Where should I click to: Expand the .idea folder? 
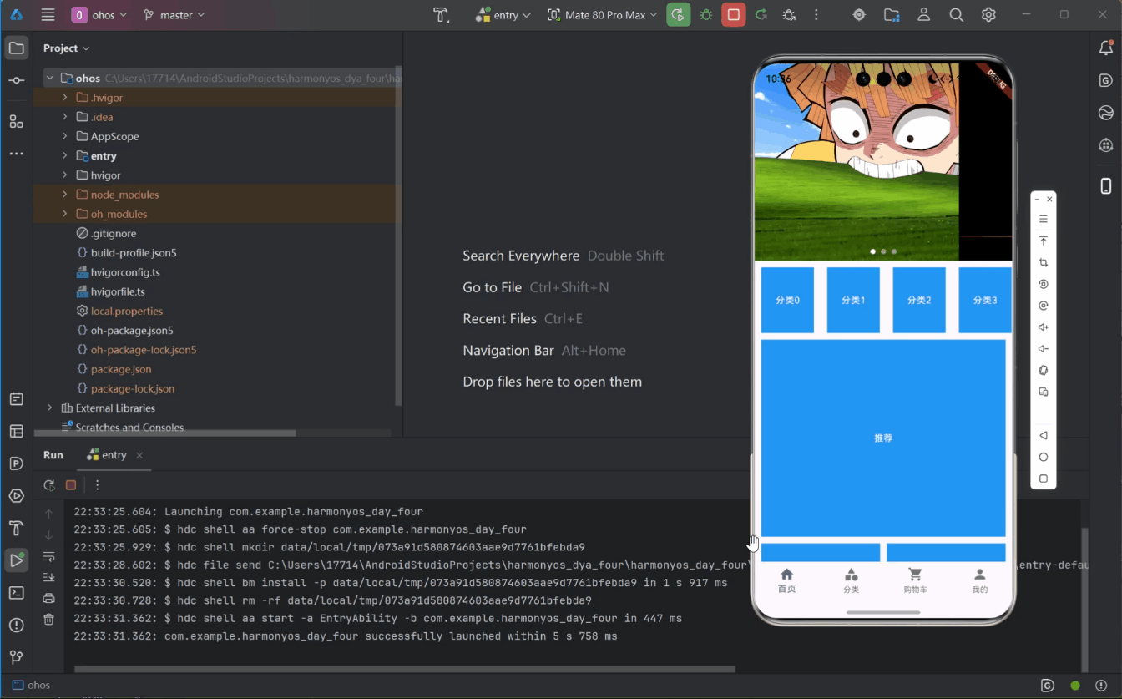coord(65,117)
